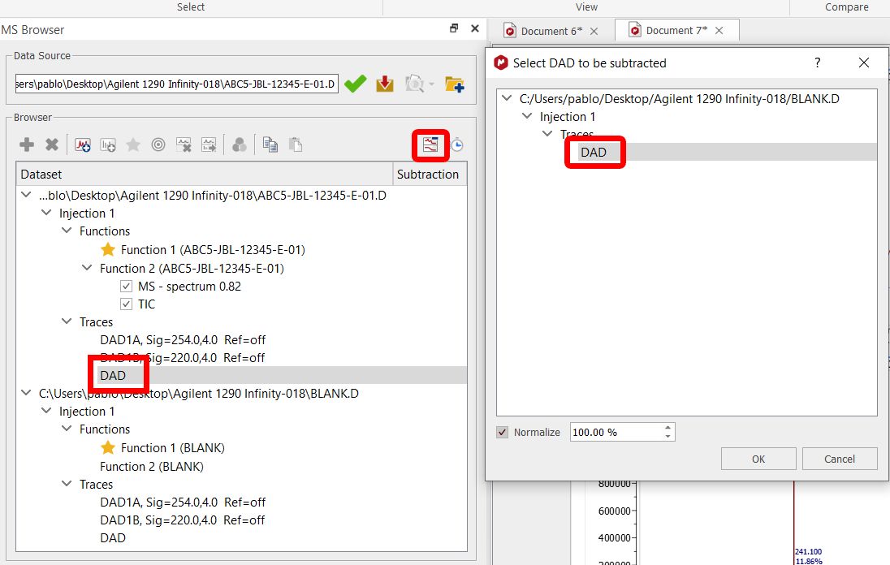
Task: Switch to the Document 6 tab
Action: pyautogui.click(x=551, y=31)
